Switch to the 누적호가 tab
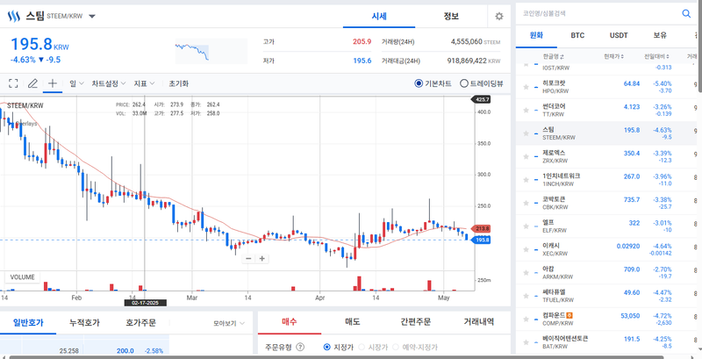The height and width of the screenshot is (359, 702). [x=84, y=322]
